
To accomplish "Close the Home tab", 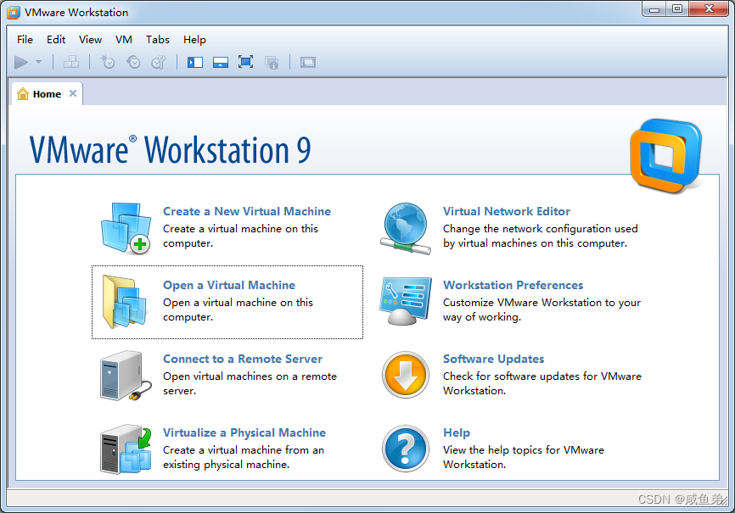I will click(73, 93).
